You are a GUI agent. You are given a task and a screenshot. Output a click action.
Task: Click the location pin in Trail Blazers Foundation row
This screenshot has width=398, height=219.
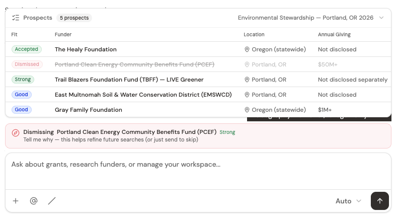click(247, 80)
